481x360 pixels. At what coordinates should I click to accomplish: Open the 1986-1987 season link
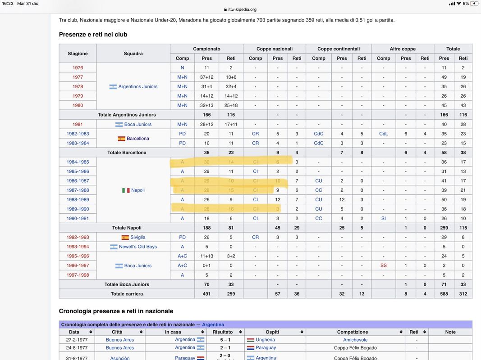[x=78, y=181]
